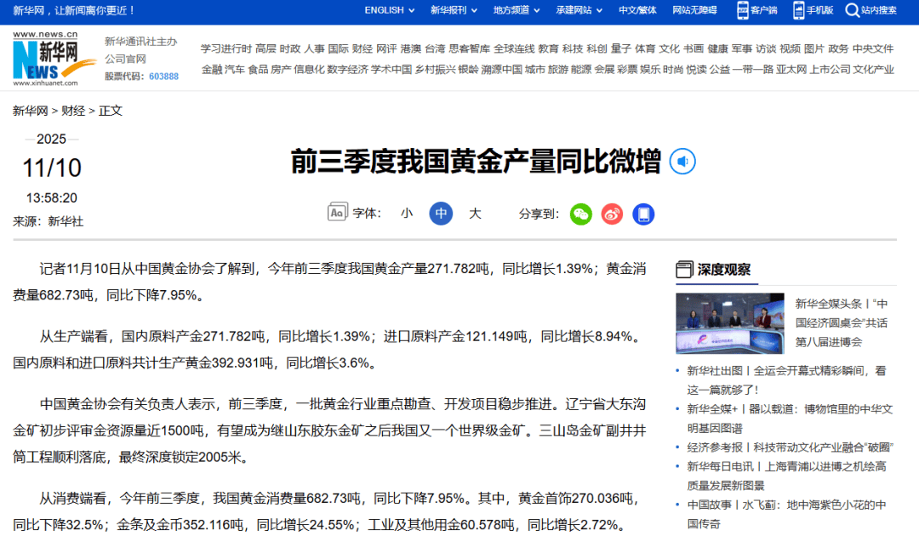This screenshot has height=536, width=919.
Task: Share the article to Weibo
Action: pos(612,214)
